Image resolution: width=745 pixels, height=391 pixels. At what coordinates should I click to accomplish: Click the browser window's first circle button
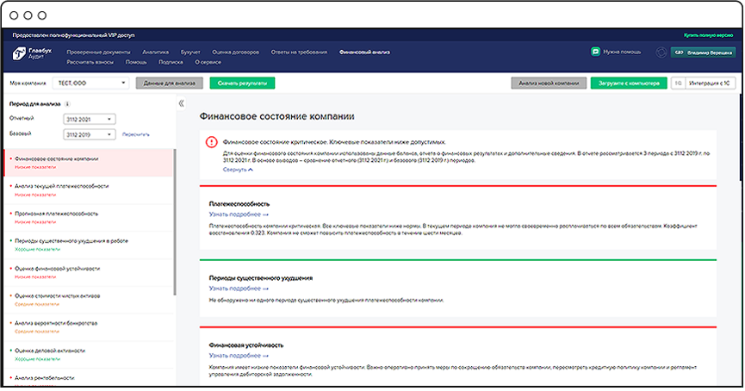(15, 16)
